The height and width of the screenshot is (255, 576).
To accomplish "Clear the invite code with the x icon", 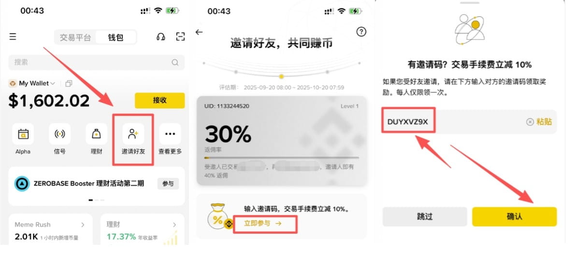I will (x=530, y=122).
